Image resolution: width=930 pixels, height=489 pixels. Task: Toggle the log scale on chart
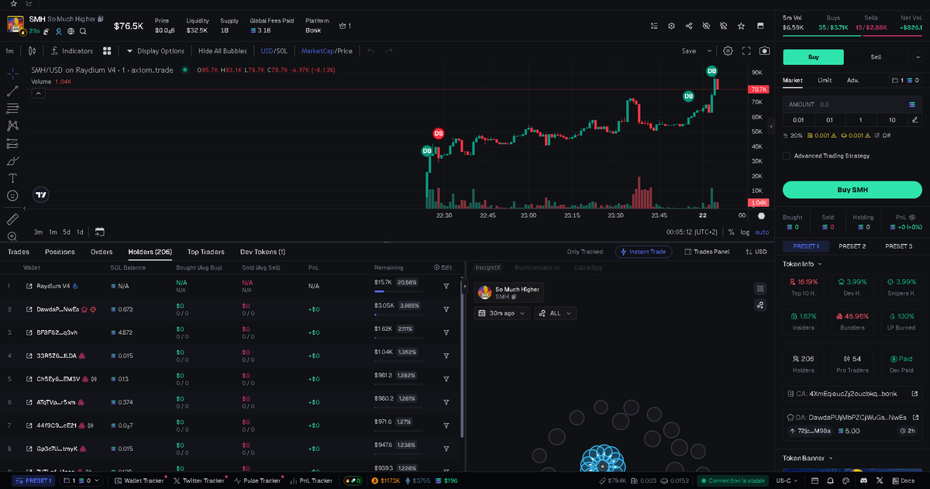745,232
